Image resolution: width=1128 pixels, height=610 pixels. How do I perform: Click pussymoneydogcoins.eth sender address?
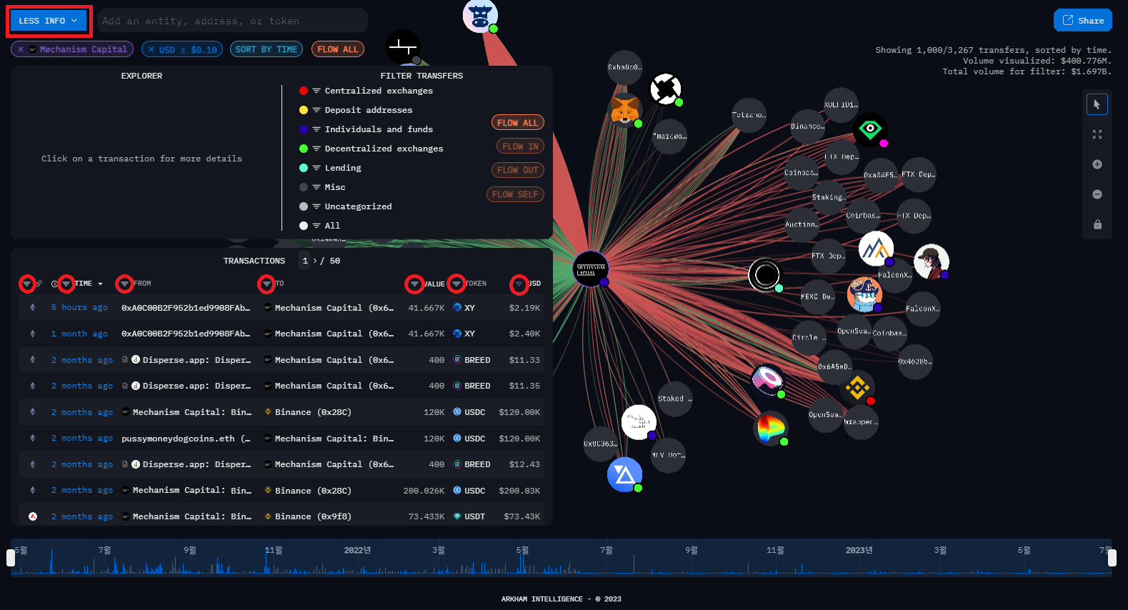coord(186,439)
